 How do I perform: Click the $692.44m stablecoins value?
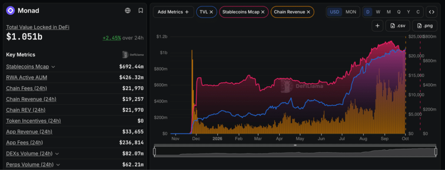click(131, 67)
